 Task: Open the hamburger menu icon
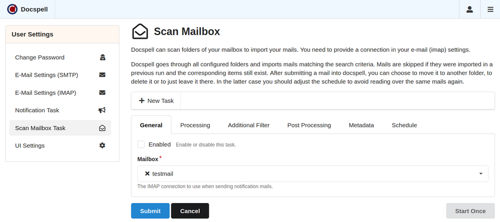click(x=490, y=9)
